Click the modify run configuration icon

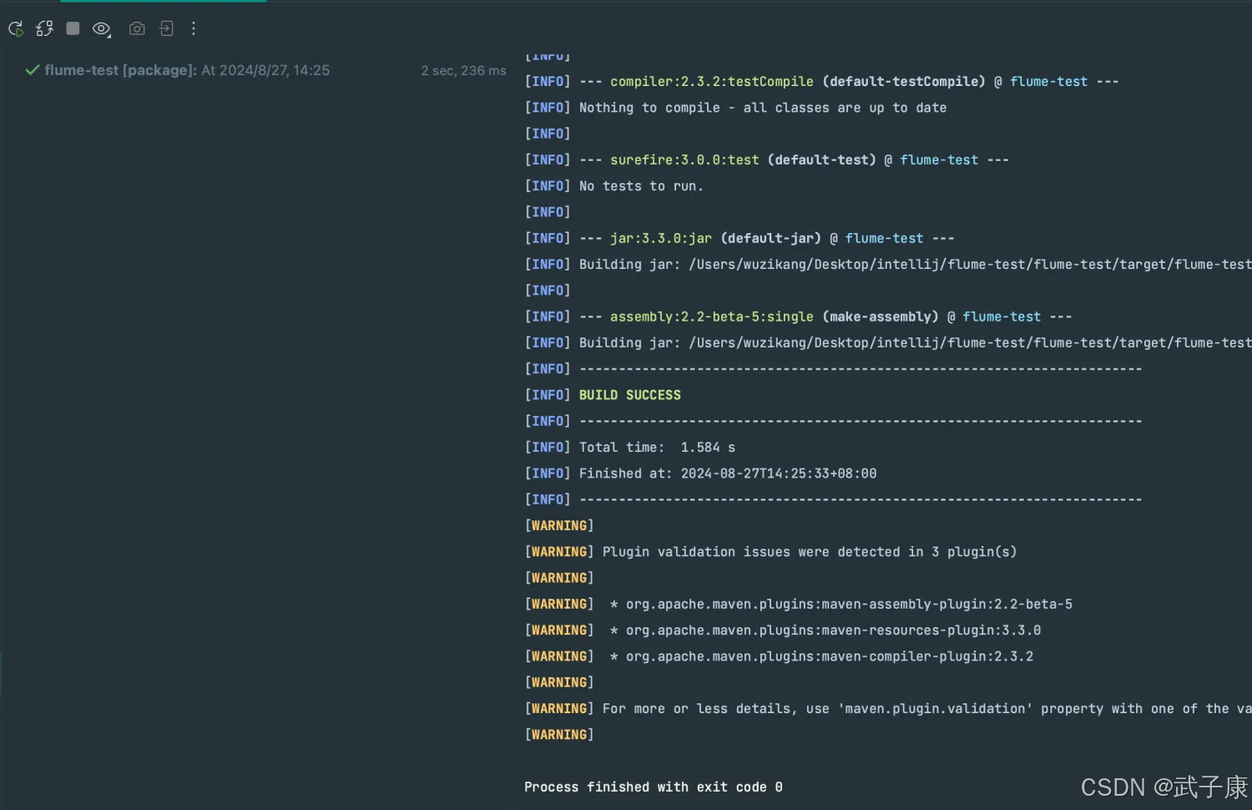44,29
